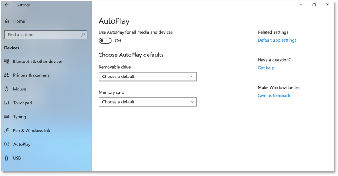Click Use AutoPlay for all media text
The width and height of the screenshot is (338, 176).
tap(136, 32)
